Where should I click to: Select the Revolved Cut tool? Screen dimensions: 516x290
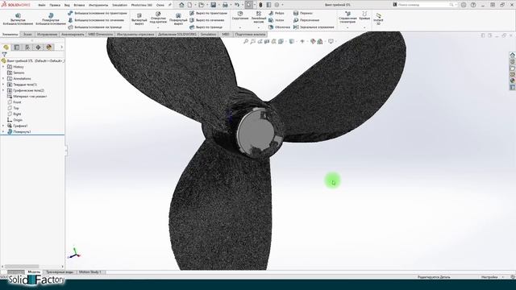[178, 19]
